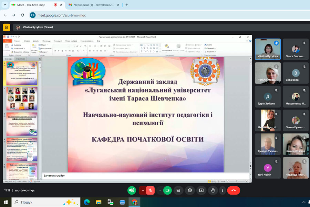Open the emoji reactions button
Viewport: 310px width, 207px height.
(x=190, y=190)
